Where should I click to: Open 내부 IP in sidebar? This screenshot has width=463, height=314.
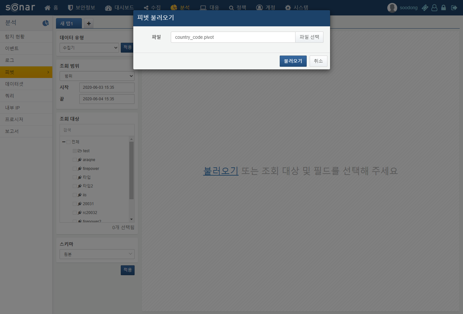pyautogui.click(x=26, y=108)
